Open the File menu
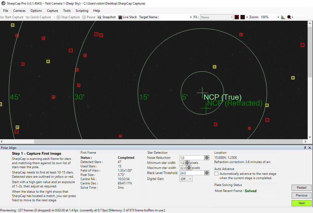The width and height of the screenshot is (313, 213). tap(6, 11)
